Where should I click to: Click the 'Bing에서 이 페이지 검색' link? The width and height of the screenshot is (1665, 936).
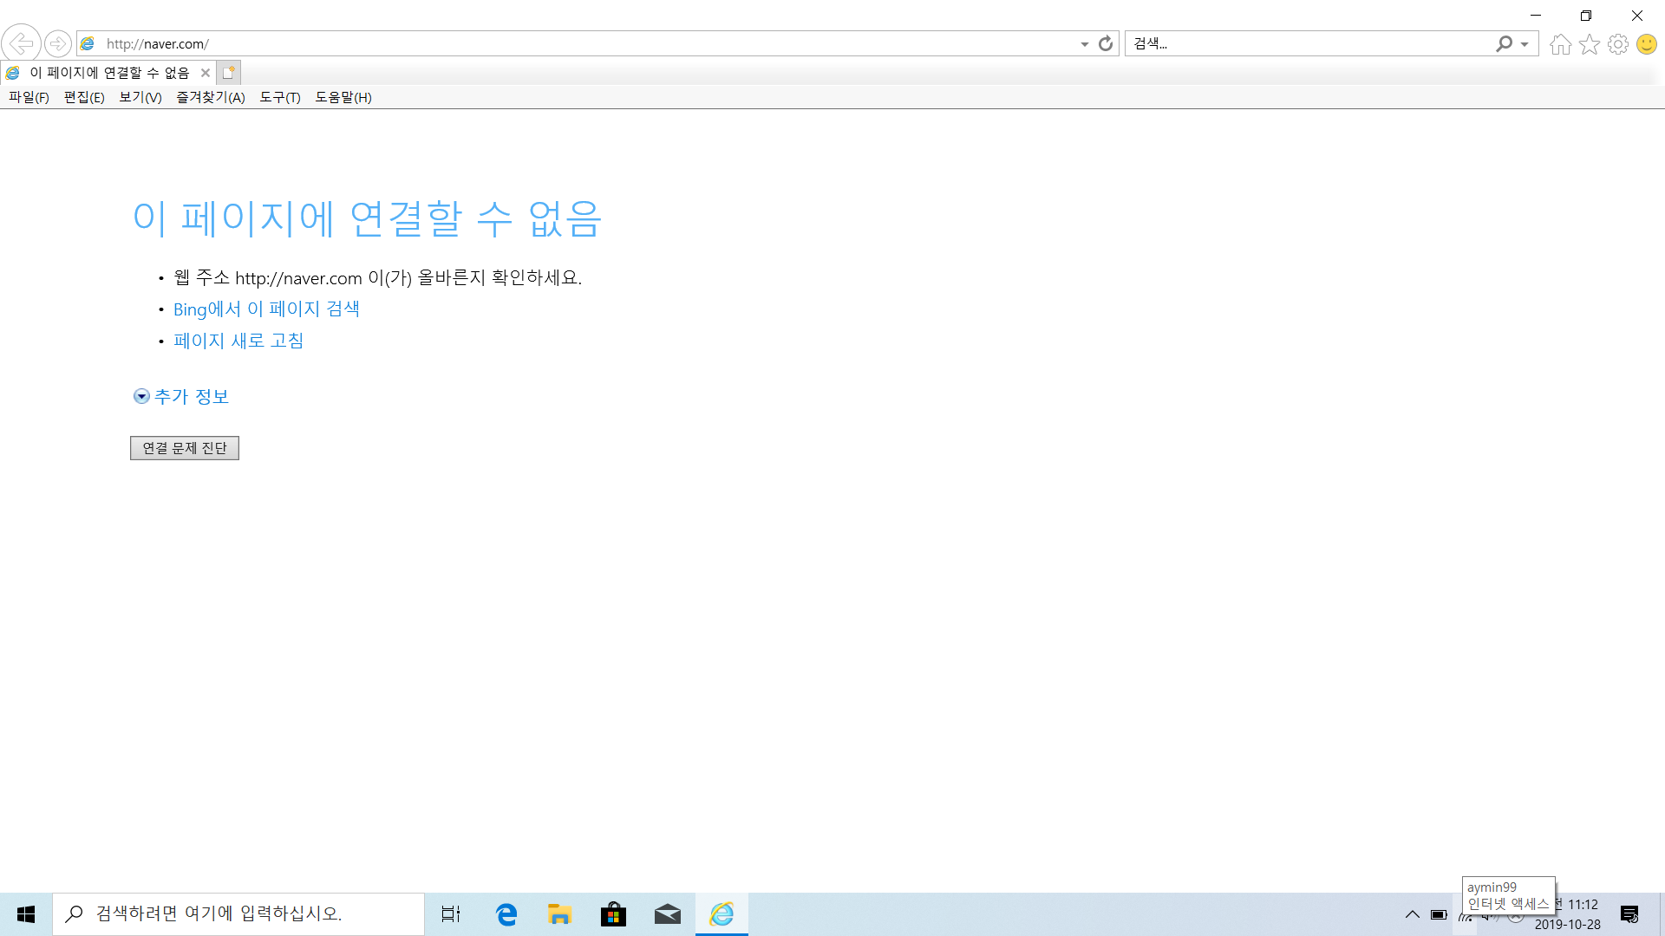pyautogui.click(x=266, y=309)
